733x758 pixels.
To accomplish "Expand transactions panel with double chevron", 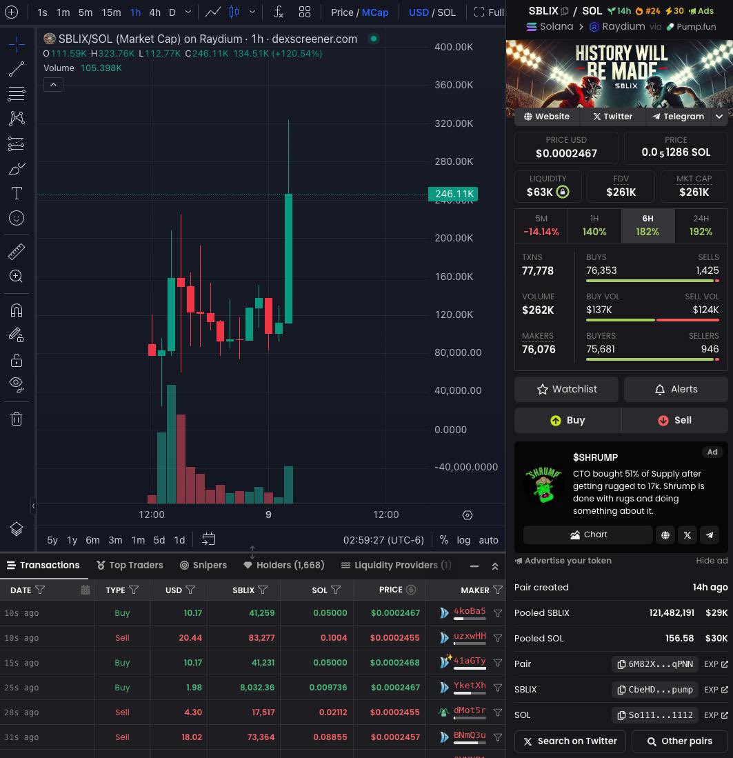I will pos(495,566).
